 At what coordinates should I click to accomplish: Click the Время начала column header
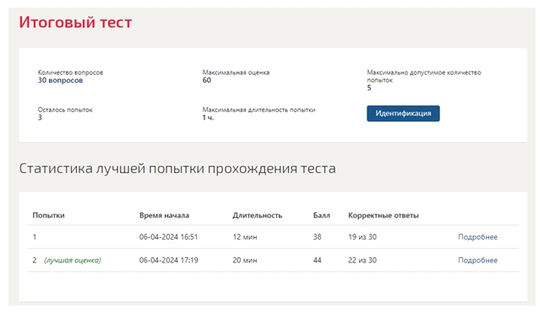click(164, 215)
